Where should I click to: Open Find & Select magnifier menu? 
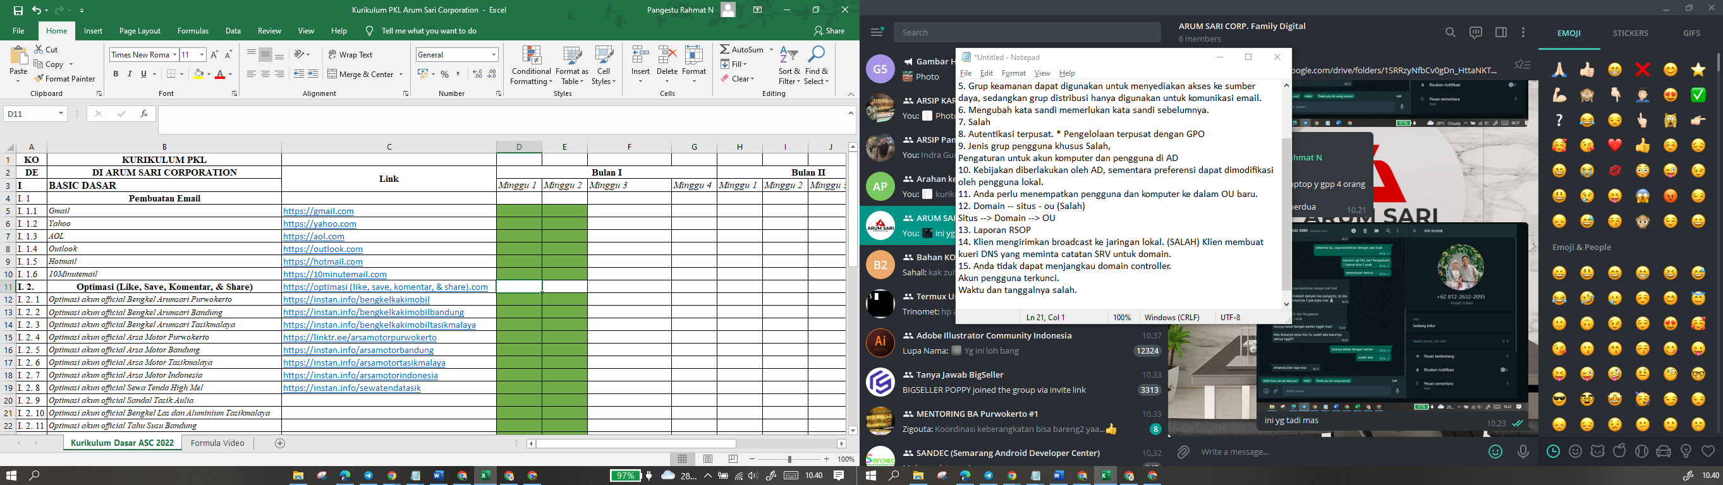tap(816, 66)
